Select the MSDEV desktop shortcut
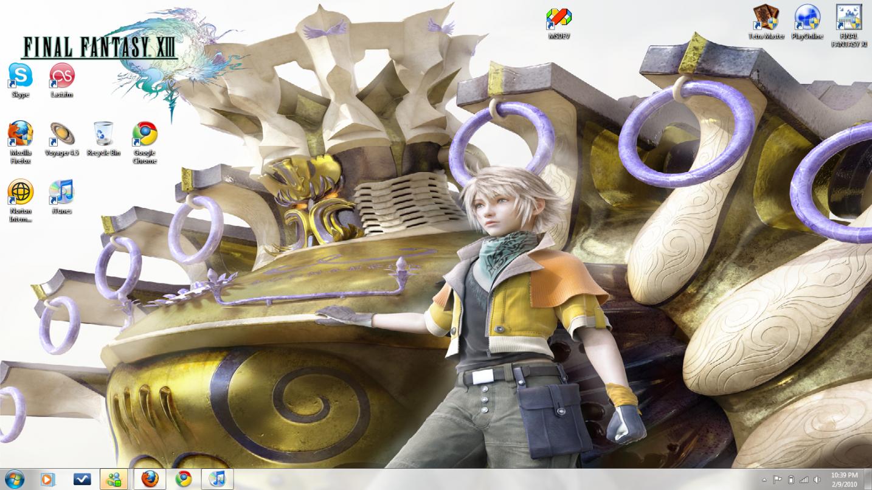Viewport: 872px width, 490px height. tap(559, 24)
